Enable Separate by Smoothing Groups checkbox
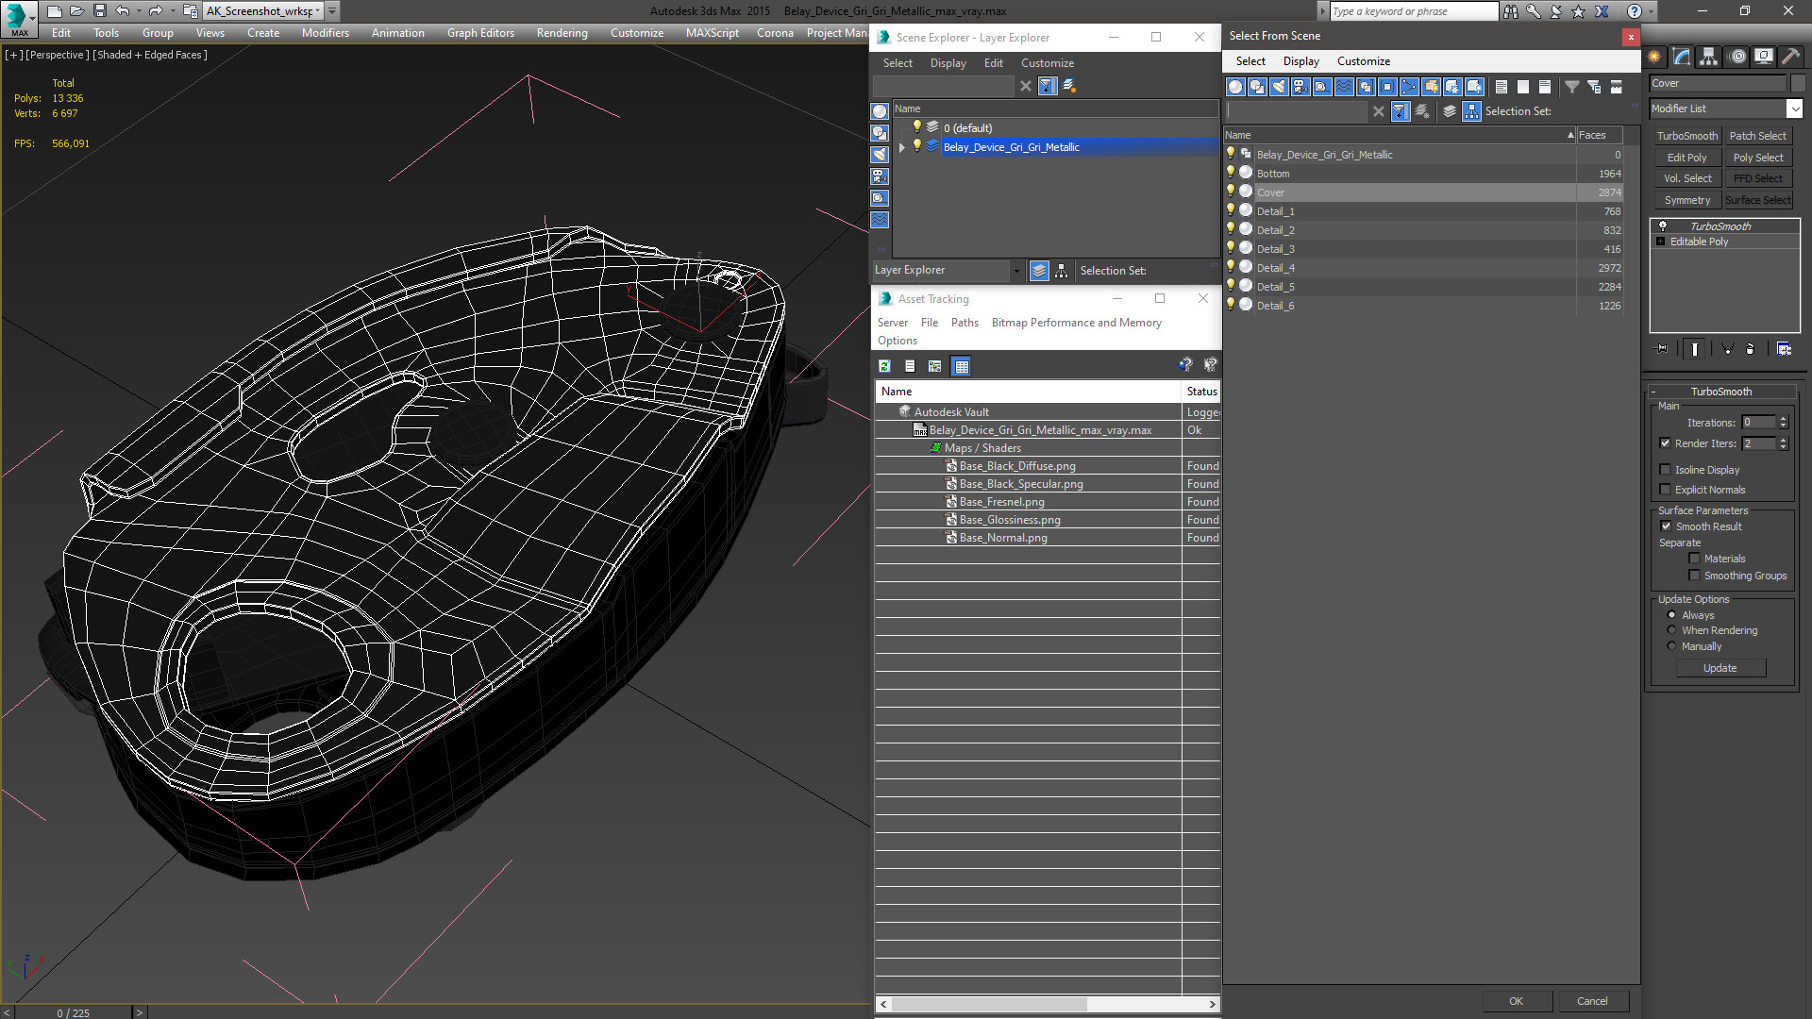The width and height of the screenshot is (1812, 1019). (x=1694, y=576)
